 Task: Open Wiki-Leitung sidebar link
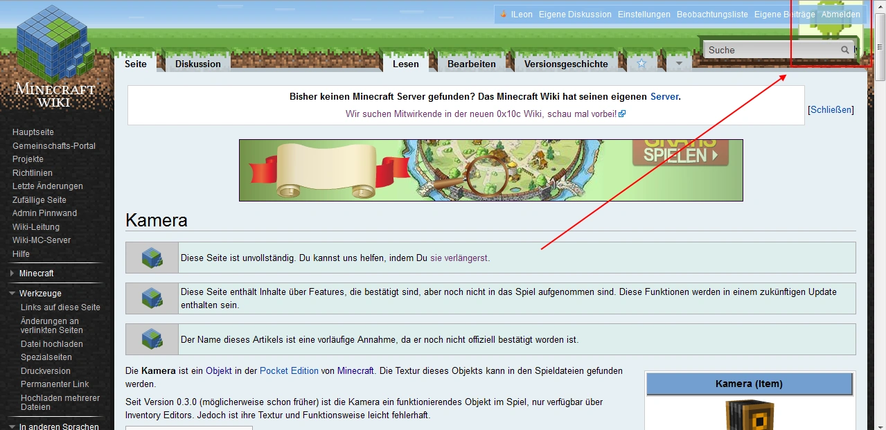tap(36, 227)
